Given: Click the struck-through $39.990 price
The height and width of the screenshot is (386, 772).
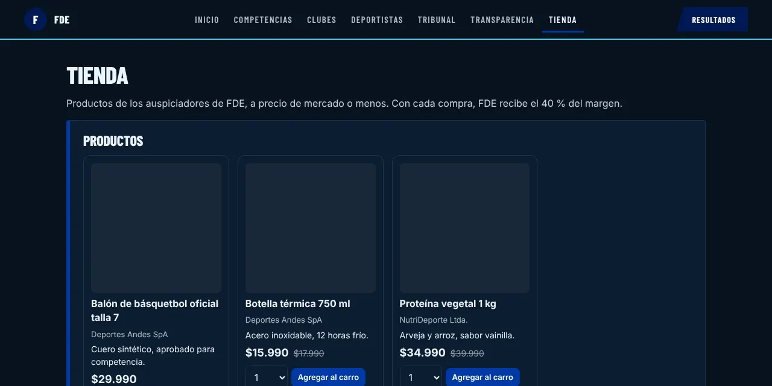Looking at the screenshot, I should [467, 353].
